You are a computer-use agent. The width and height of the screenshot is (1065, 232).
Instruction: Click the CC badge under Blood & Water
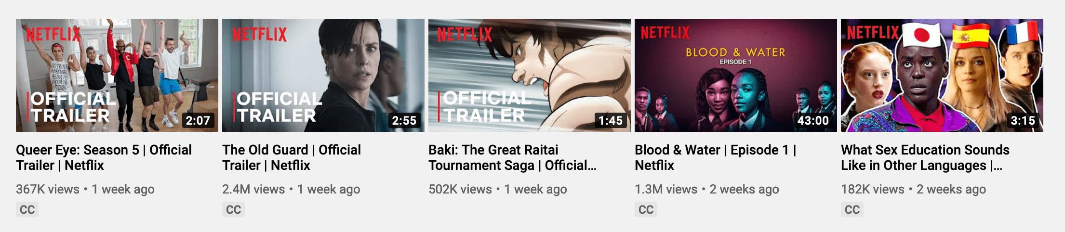click(x=646, y=209)
